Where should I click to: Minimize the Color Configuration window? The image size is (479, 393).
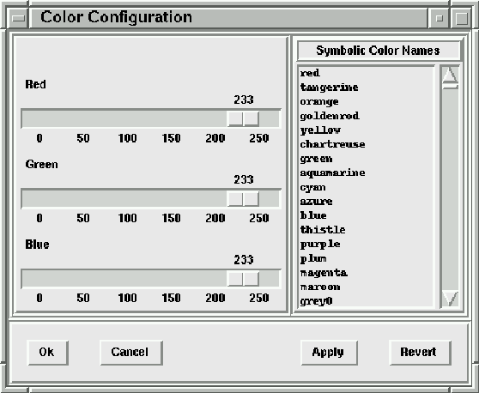click(439, 18)
